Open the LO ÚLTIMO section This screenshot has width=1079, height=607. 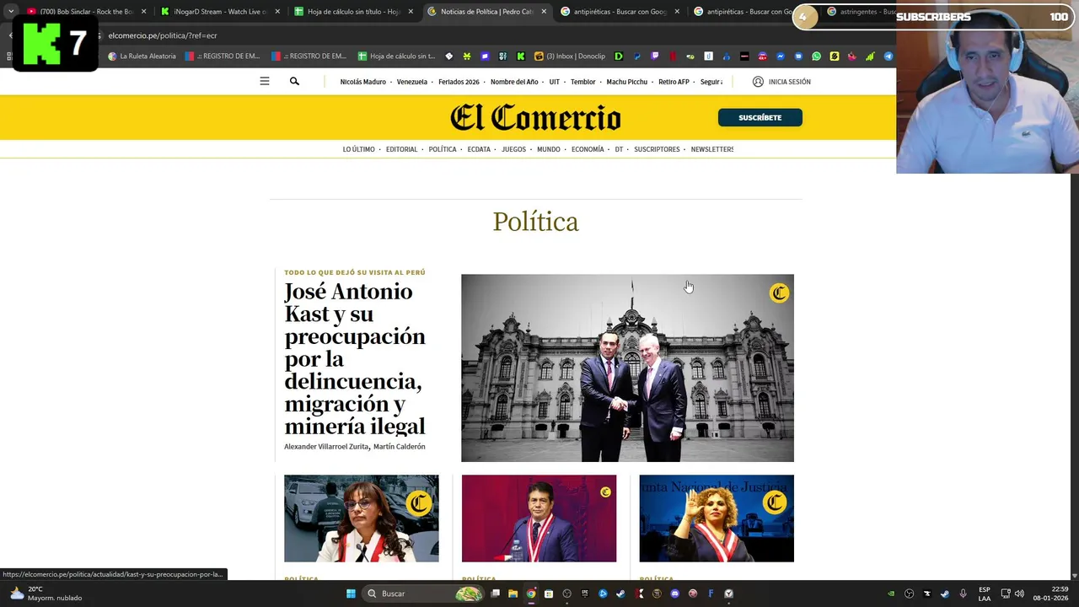358,149
